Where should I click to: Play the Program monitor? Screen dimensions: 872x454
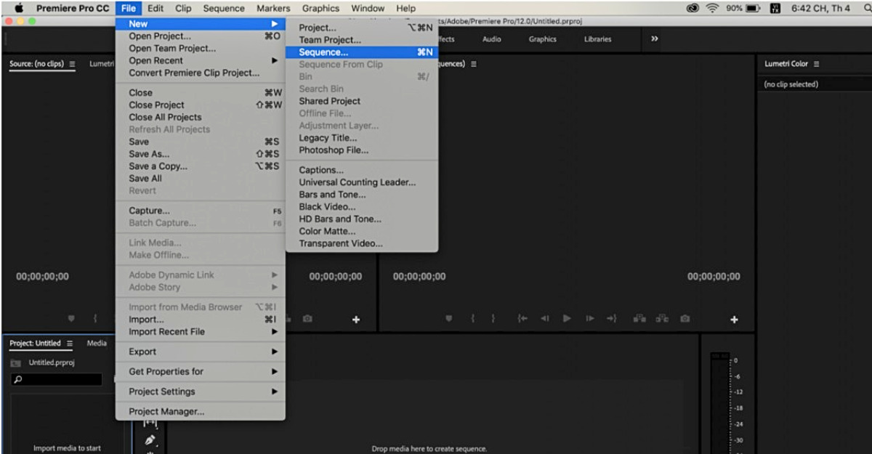pos(567,319)
